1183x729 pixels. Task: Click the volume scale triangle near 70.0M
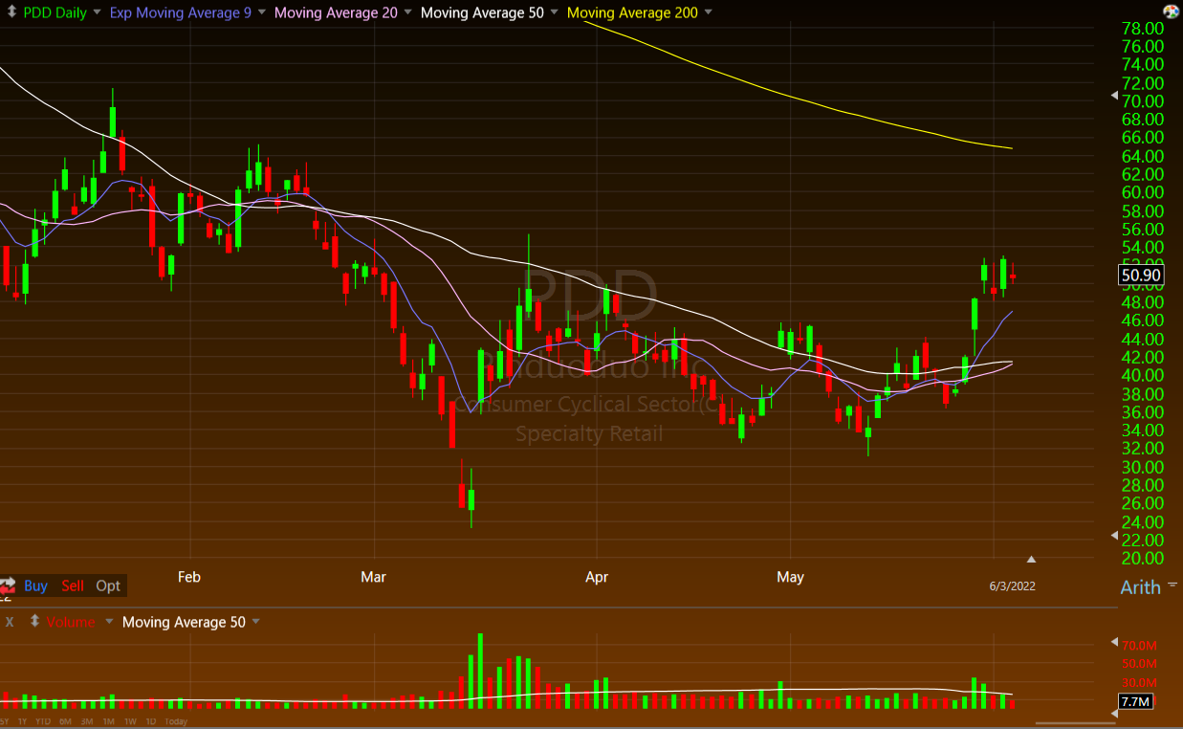(1114, 642)
